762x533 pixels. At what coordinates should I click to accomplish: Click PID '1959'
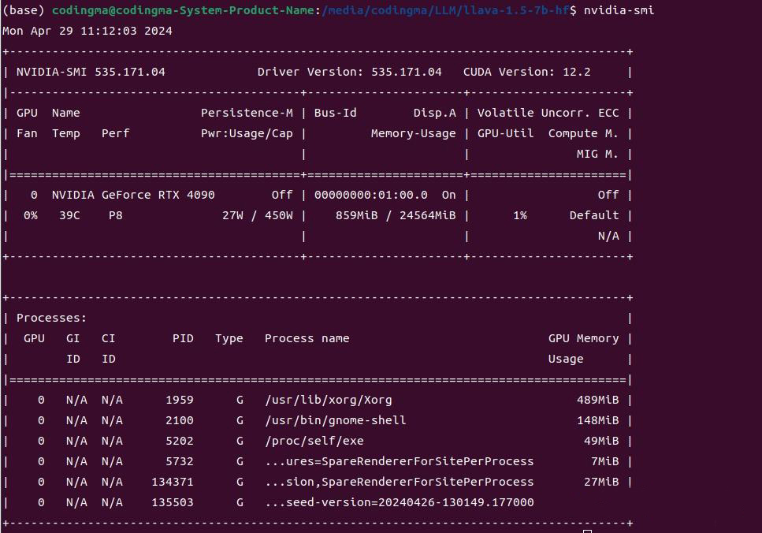pos(180,401)
